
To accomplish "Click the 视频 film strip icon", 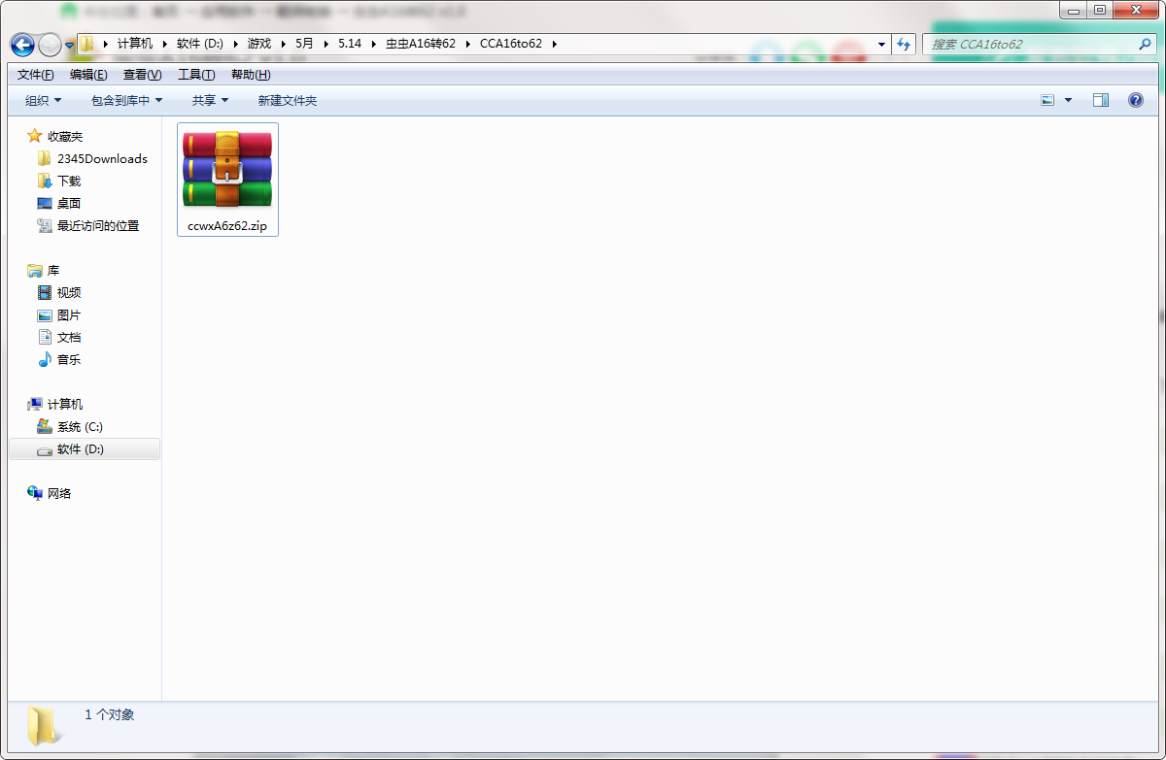I will point(44,292).
